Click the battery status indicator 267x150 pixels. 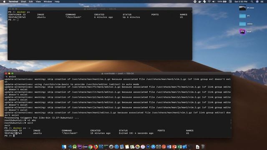coord(222,2)
